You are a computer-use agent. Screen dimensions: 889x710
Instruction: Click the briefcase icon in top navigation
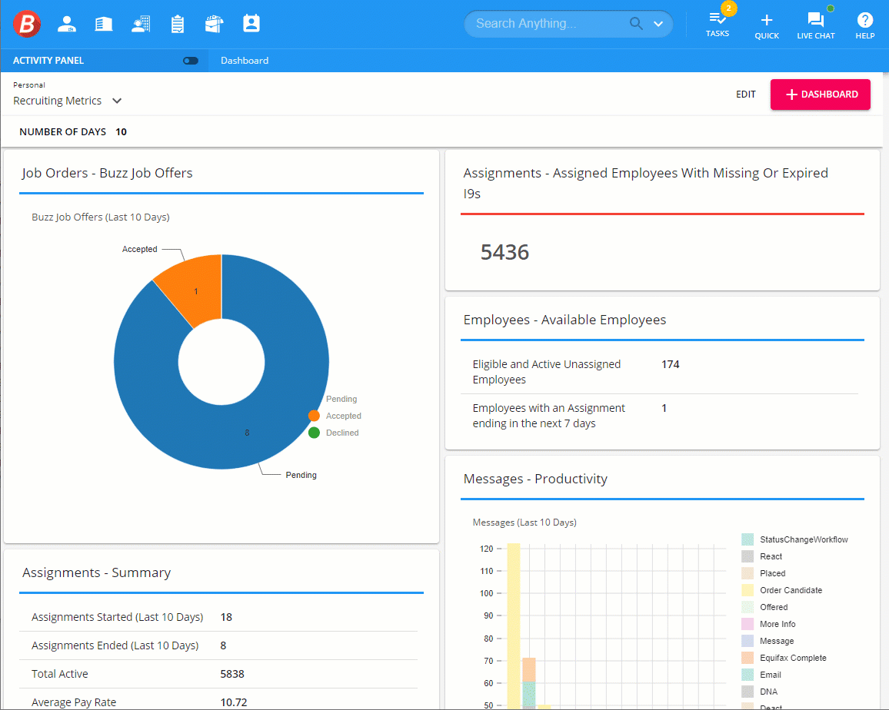(214, 24)
